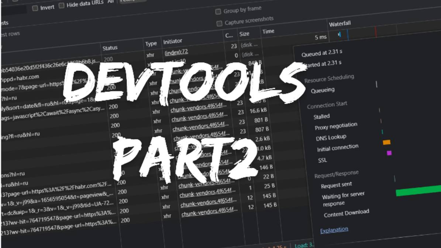Select the request starting 'ags=javascript%2Cawait'
The width and height of the screenshot is (441, 248).
(53, 113)
